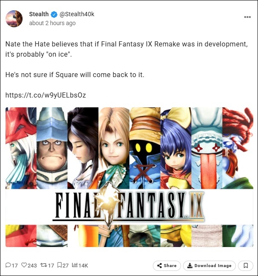Like the post with the heart icon
Viewport: 258px width, 276px height.
pyautogui.click(x=24, y=265)
